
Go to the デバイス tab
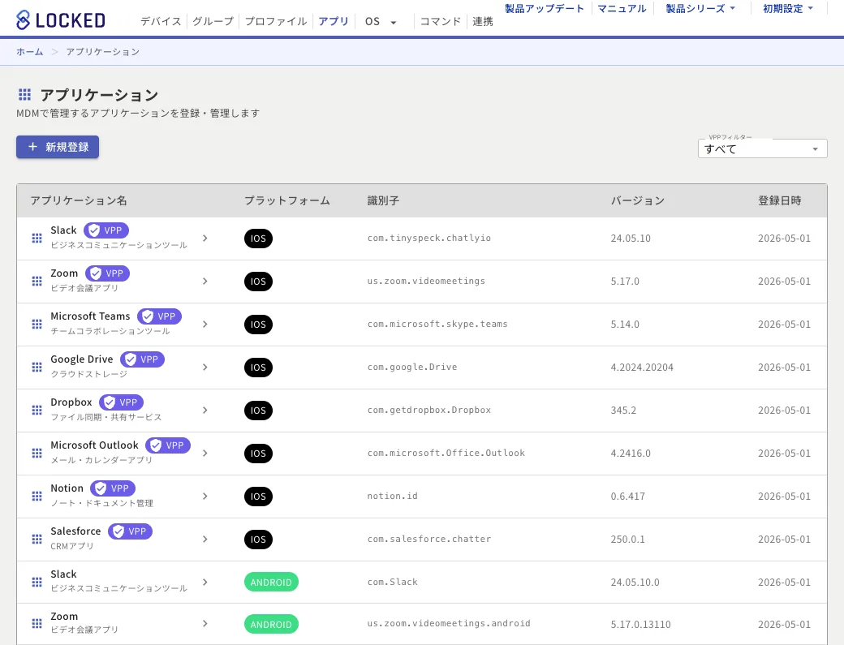161,22
